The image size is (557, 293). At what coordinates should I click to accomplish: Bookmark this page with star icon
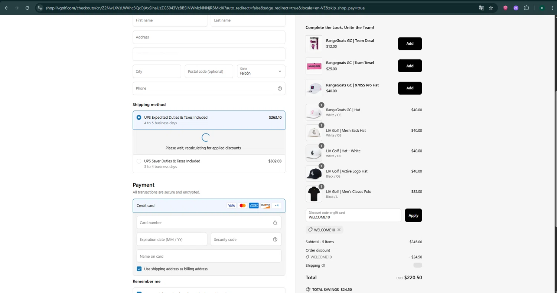pyautogui.click(x=491, y=8)
